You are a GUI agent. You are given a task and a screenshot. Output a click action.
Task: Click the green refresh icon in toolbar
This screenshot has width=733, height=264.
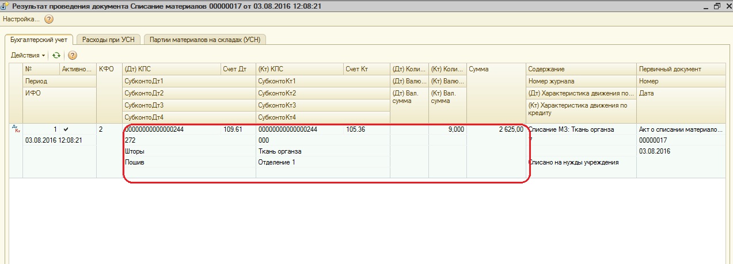pyautogui.click(x=56, y=55)
